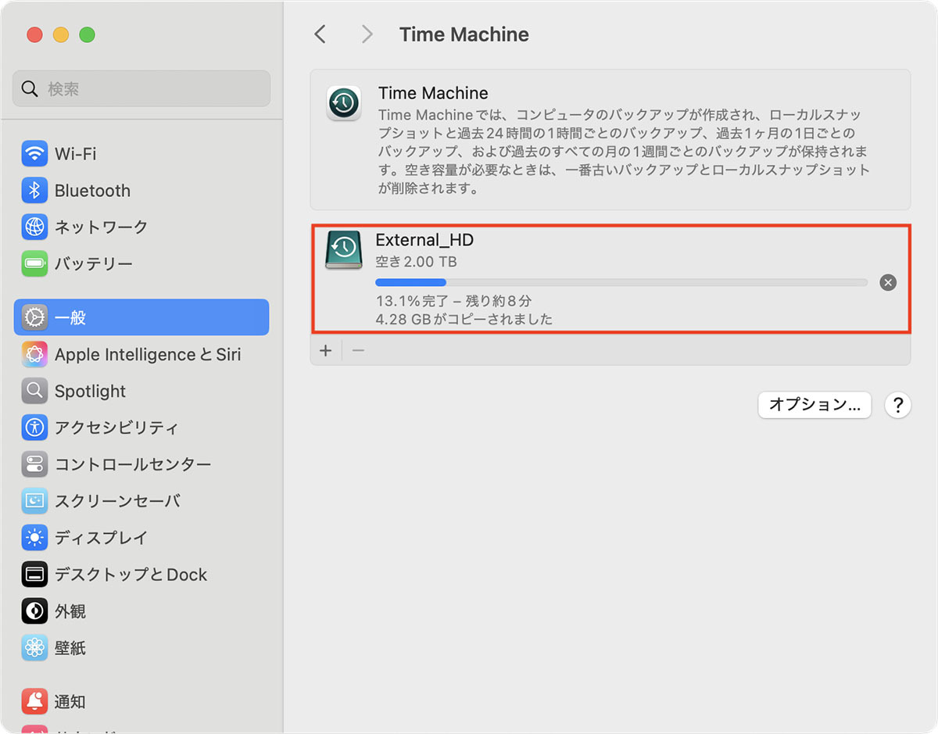The width and height of the screenshot is (938, 734).
Task: Select the ディスプレイ label in sidebar
Action: coord(101,539)
